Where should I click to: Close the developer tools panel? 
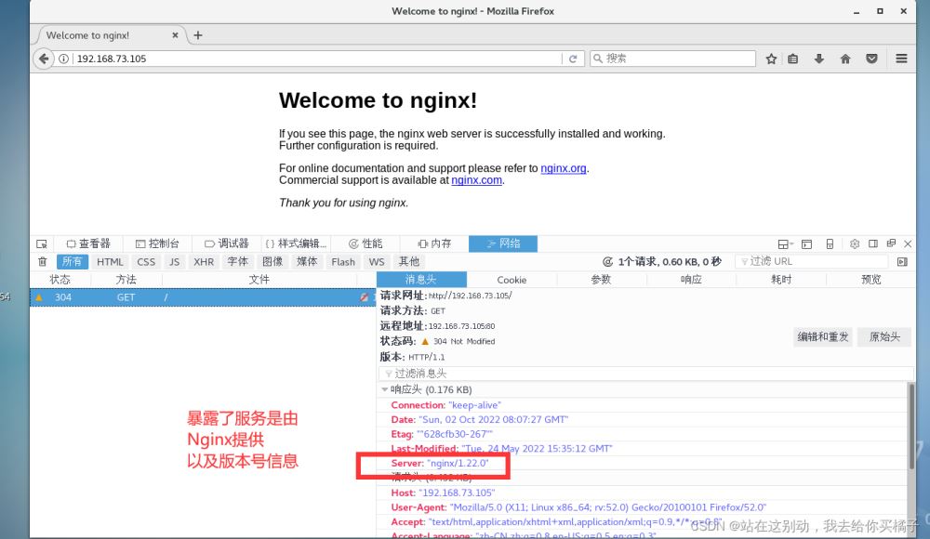(908, 243)
